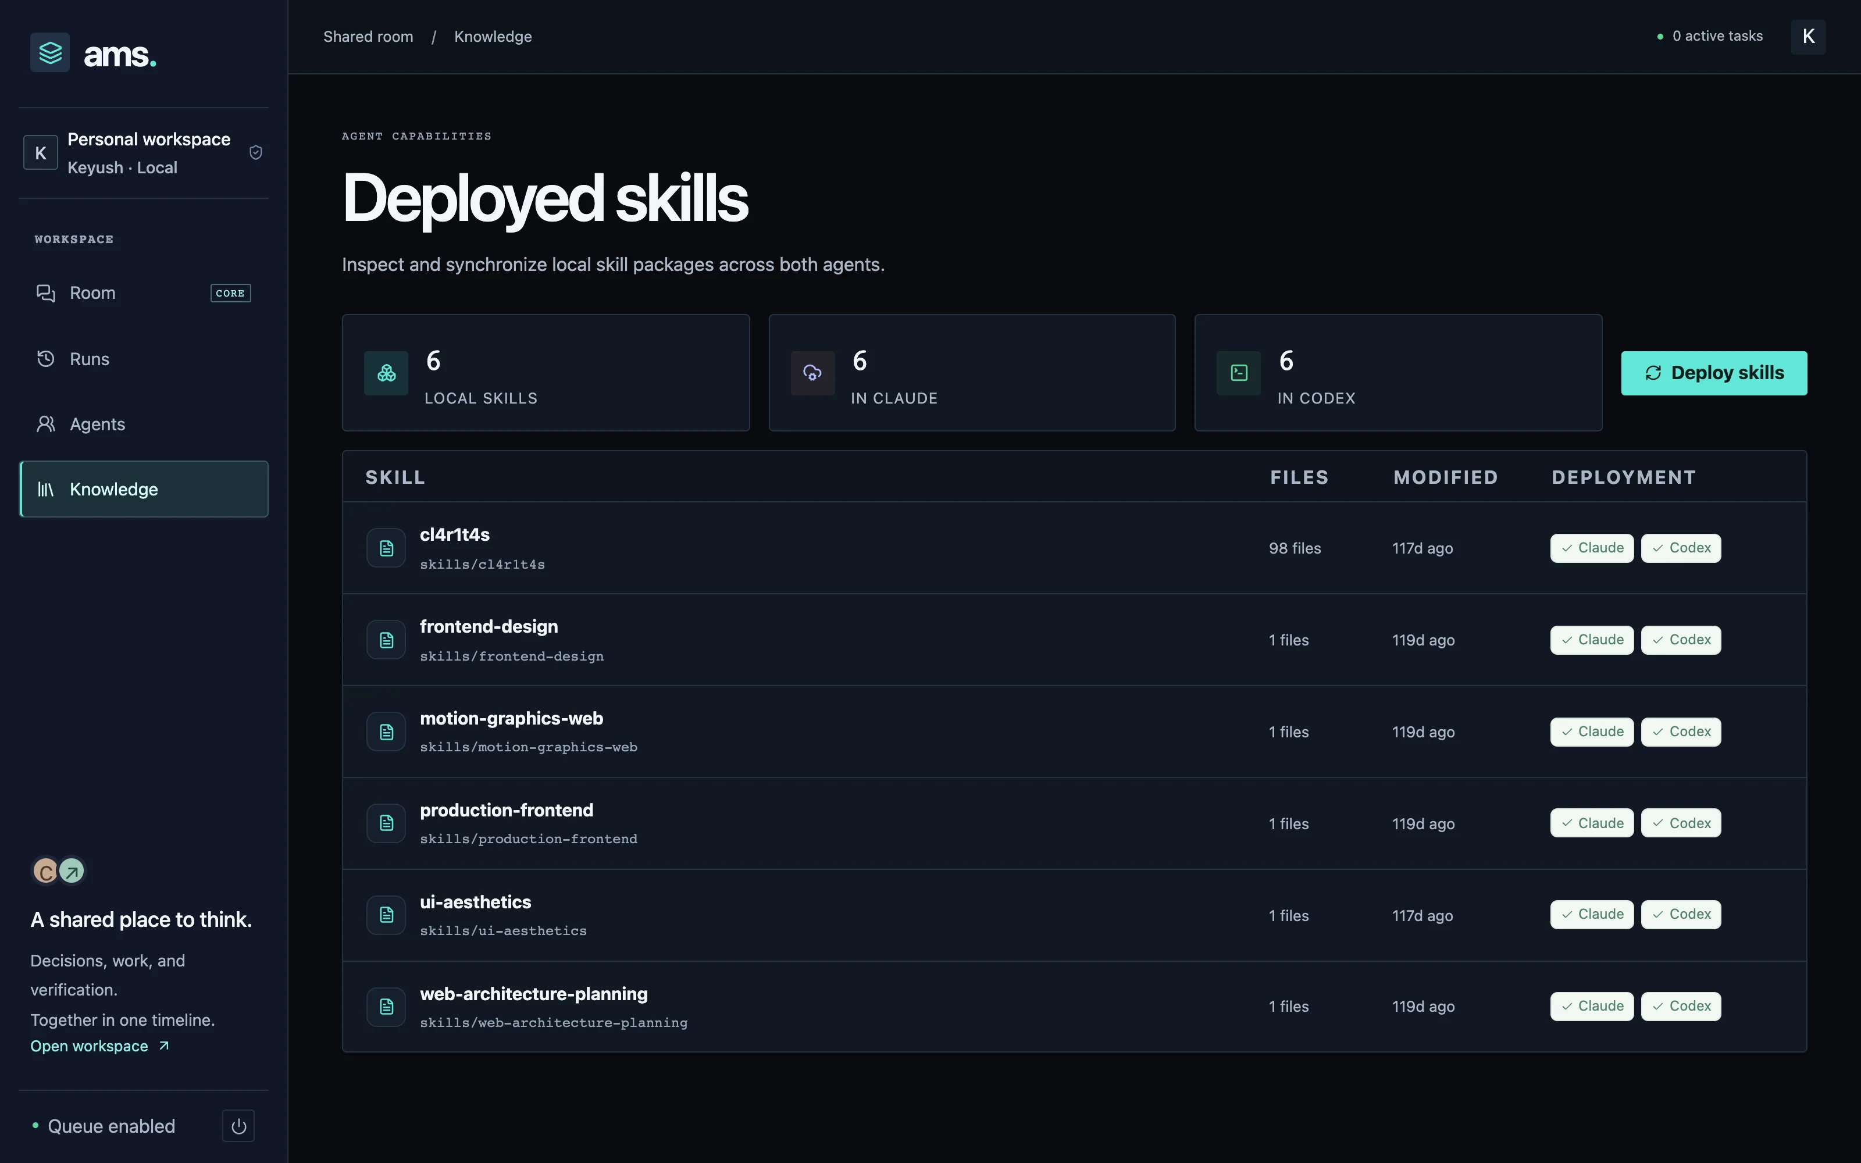Open the K user avatar top right

click(x=1808, y=37)
